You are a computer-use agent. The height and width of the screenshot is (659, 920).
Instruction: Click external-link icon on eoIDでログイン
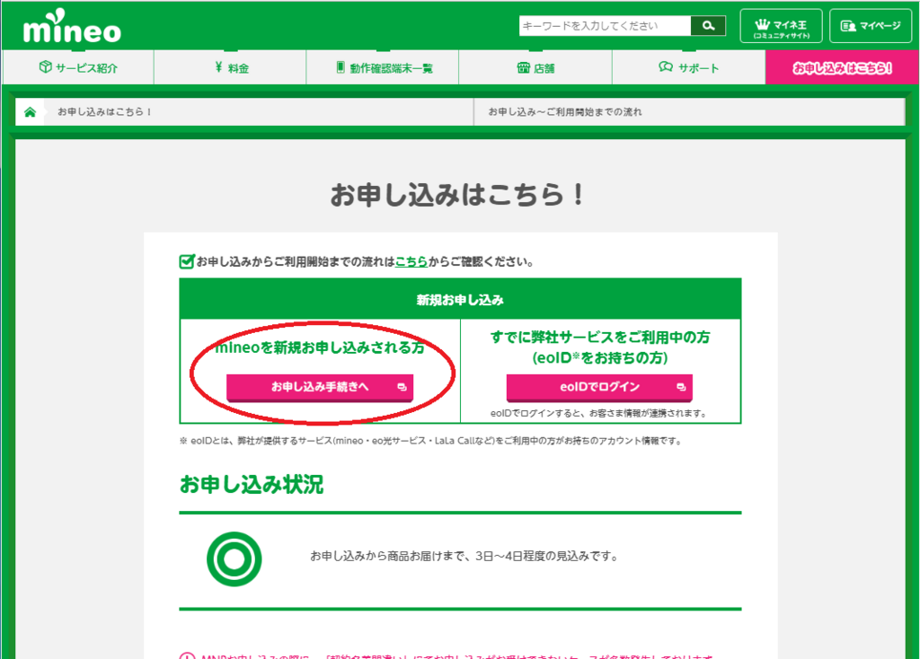(681, 387)
